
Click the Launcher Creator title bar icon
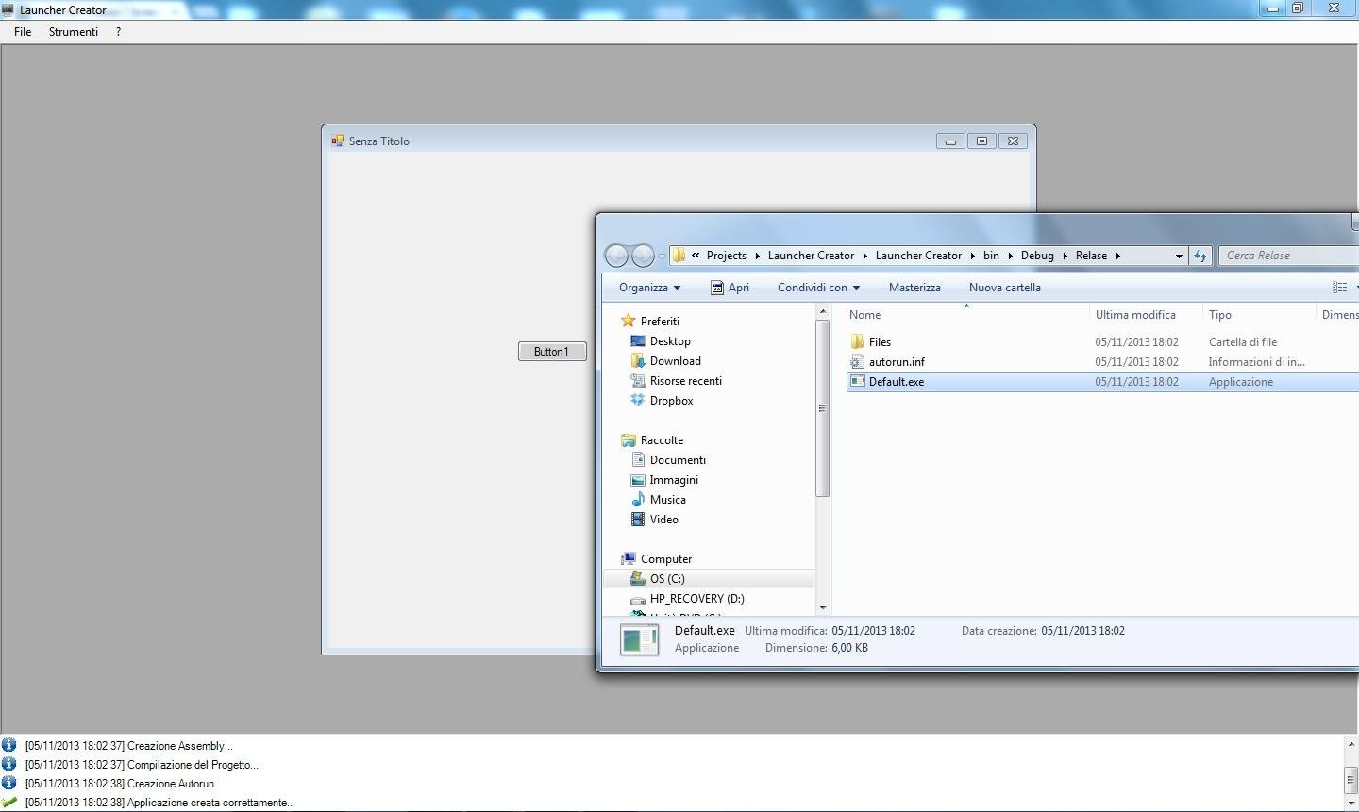[8, 9]
